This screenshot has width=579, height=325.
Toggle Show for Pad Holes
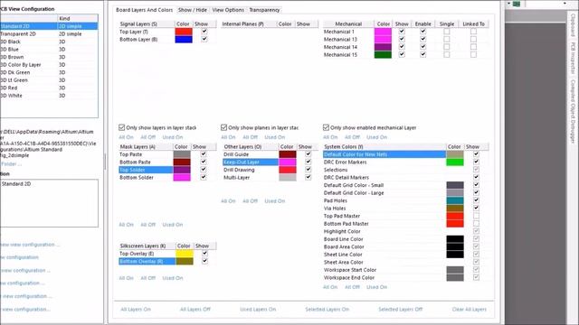pos(476,200)
